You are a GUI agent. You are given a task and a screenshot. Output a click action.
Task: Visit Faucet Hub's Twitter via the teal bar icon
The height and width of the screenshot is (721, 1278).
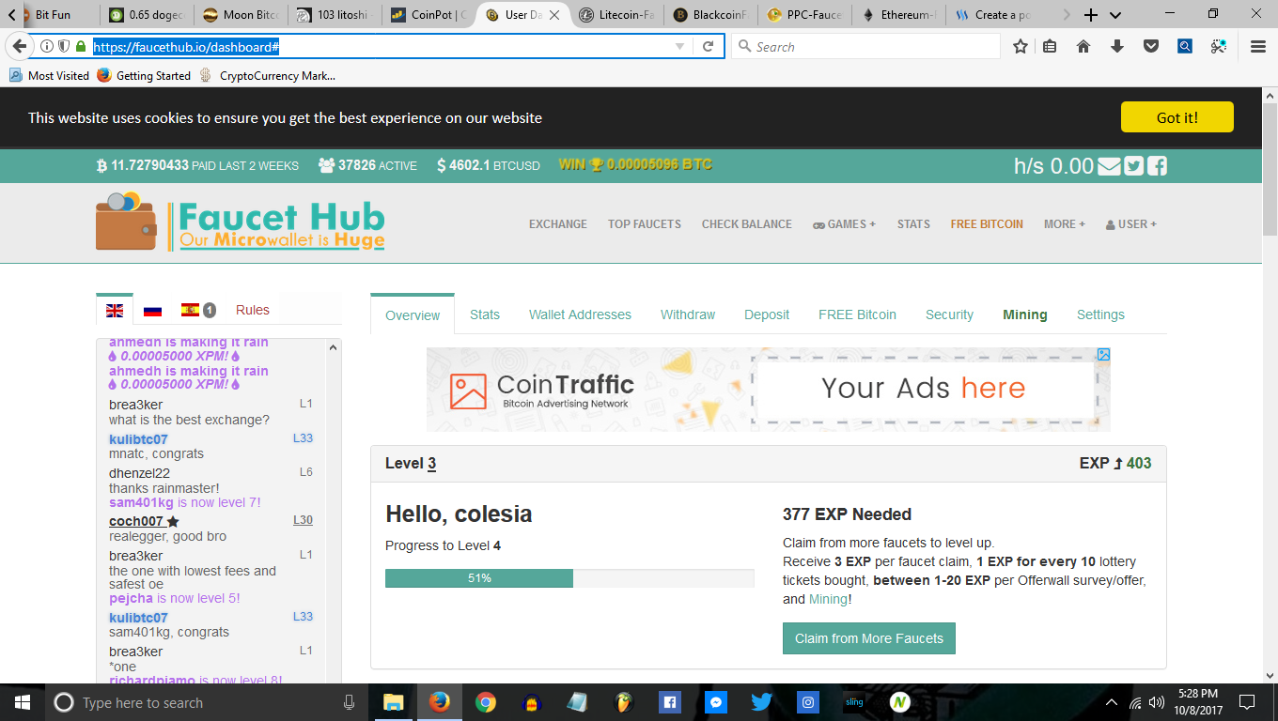point(1134,166)
